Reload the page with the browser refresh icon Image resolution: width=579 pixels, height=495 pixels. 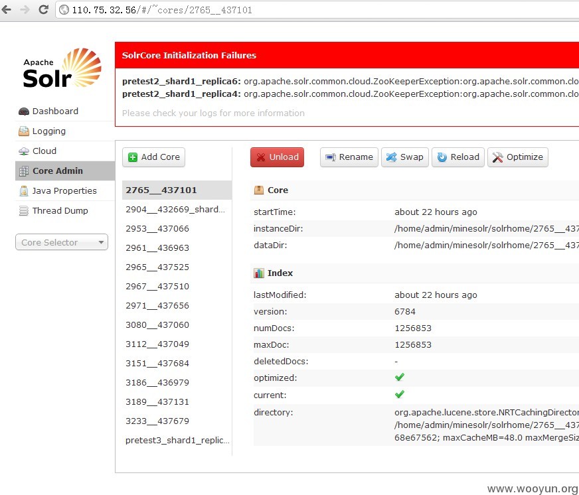click(44, 9)
